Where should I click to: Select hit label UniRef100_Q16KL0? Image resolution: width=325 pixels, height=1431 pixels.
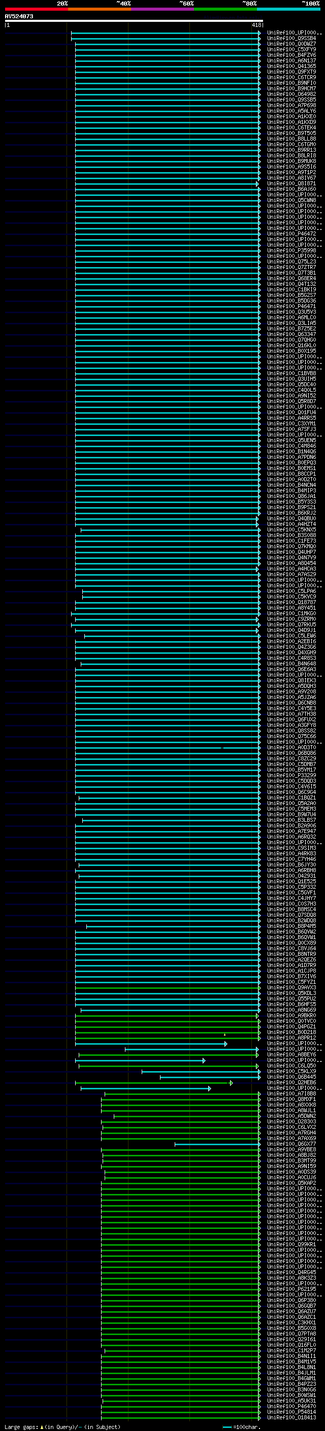point(291,346)
